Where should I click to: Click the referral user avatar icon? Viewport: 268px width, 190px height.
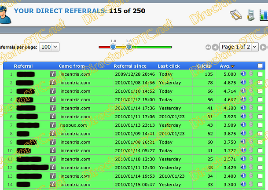(5, 15)
